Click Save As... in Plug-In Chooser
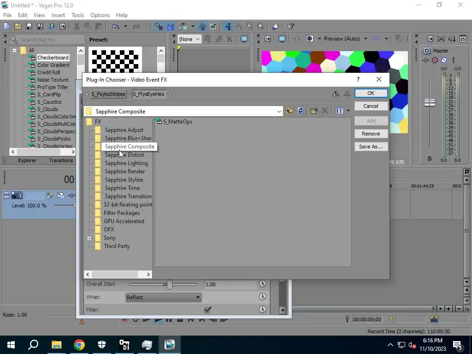 (x=371, y=147)
